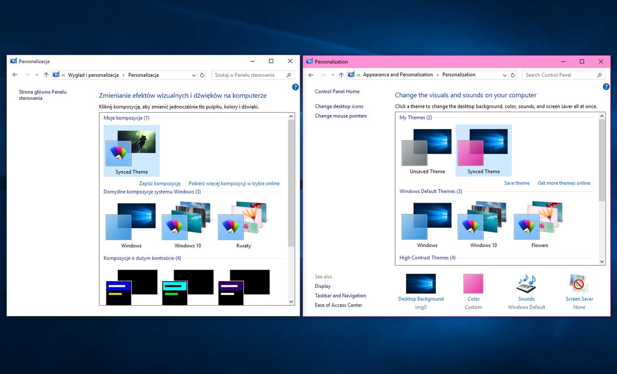Minimize the pink Personalization window
The image size is (617, 374).
click(x=563, y=62)
